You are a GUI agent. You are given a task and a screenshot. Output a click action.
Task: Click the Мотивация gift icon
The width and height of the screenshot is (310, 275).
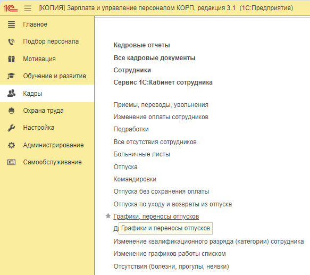coord(11,59)
